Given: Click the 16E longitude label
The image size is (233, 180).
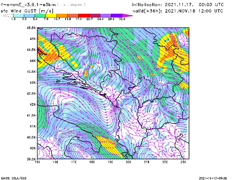Looking at the screenshot, I should tap(56, 162).
